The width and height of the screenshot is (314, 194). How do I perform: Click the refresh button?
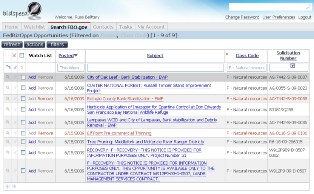tap(12, 44)
